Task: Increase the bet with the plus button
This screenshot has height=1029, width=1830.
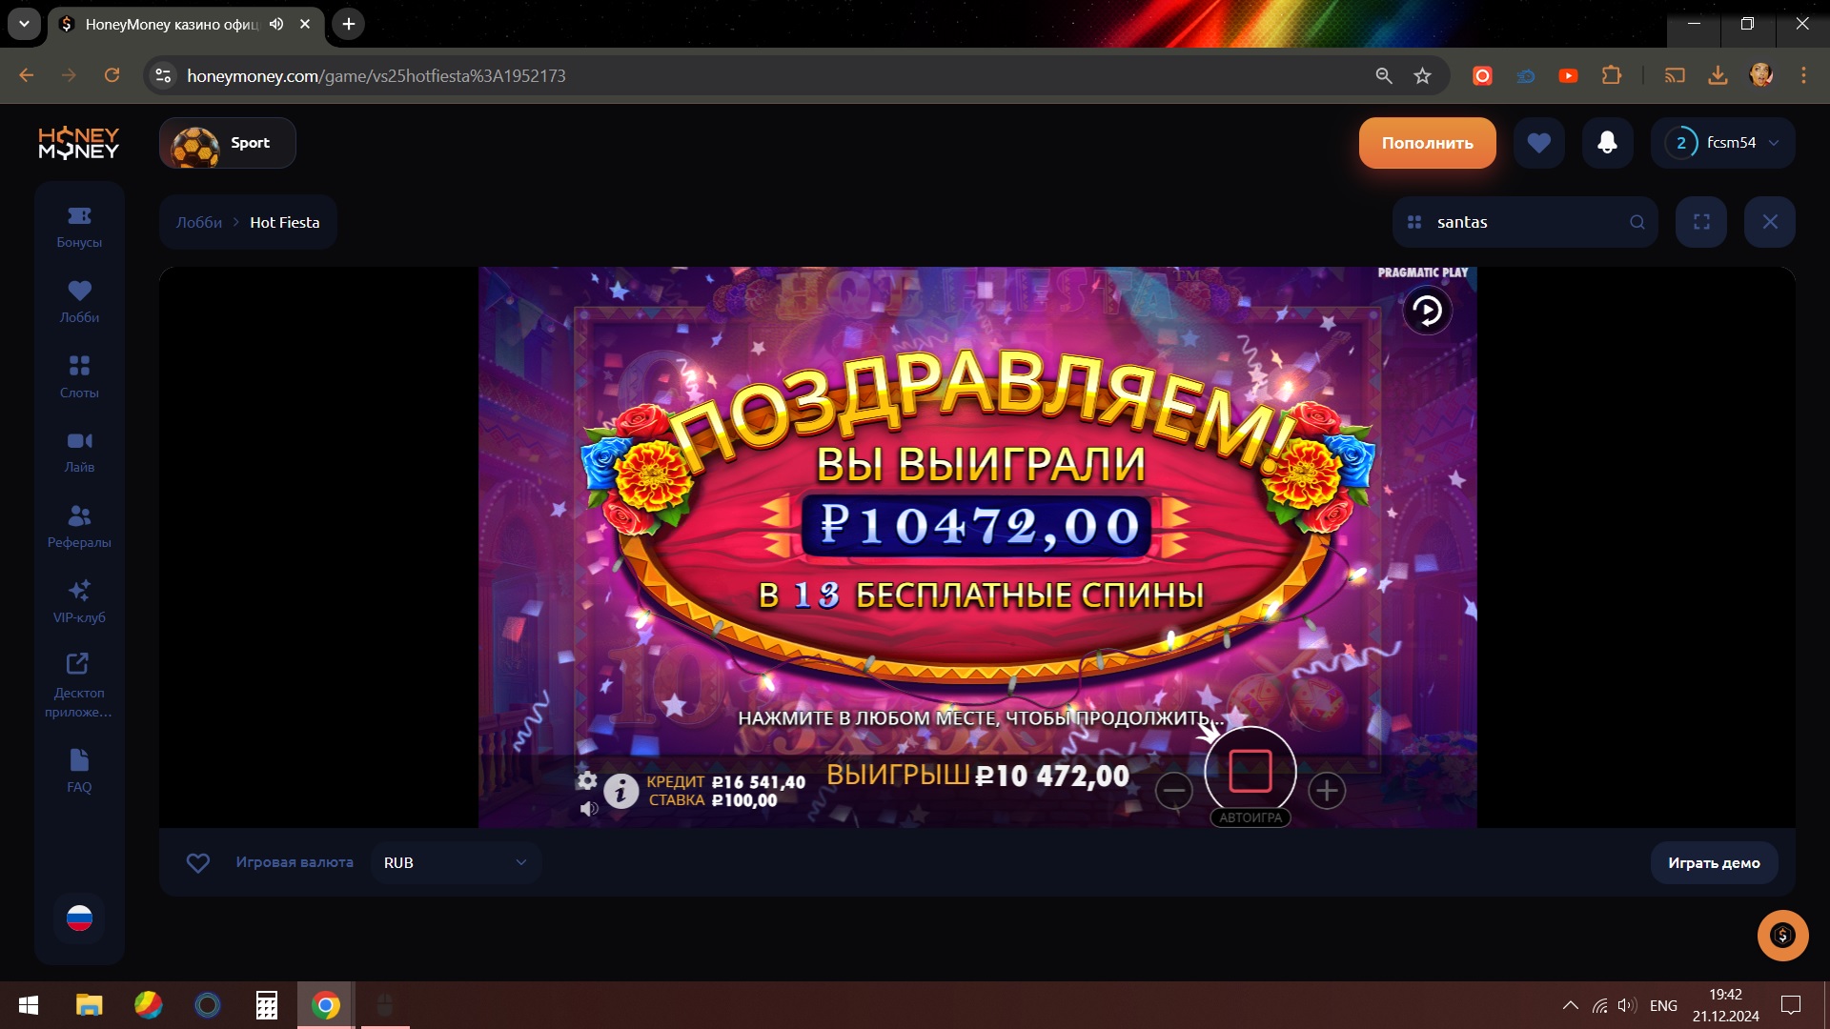Action: click(1327, 790)
